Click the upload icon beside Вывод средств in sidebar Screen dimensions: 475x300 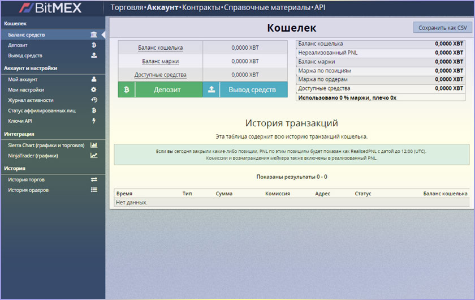click(x=94, y=55)
